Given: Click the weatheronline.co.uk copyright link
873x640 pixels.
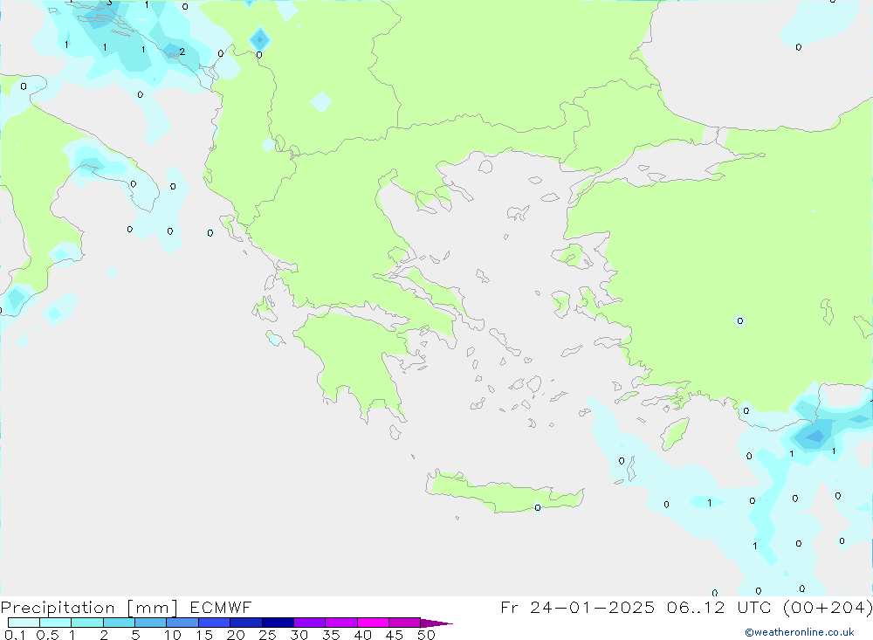Looking at the screenshot, I should pos(800,632).
